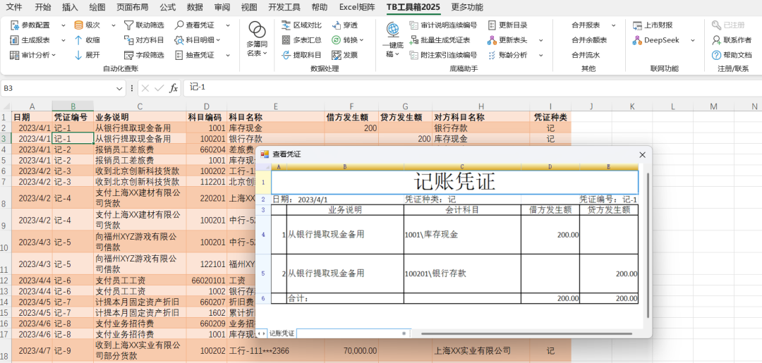Viewport: 762px width, 363px height.
Task: Click the 帮助文档 question icon
Action: click(x=716, y=55)
